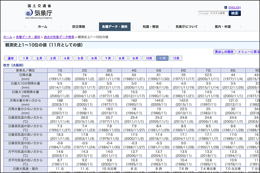Open the 防災情報 navigation tab
Image resolution: width=260 pixels, height=173 pixels.
tap(79, 27)
